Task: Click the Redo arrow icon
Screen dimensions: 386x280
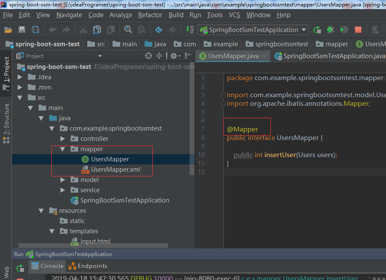Action: [x=66, y=30]
